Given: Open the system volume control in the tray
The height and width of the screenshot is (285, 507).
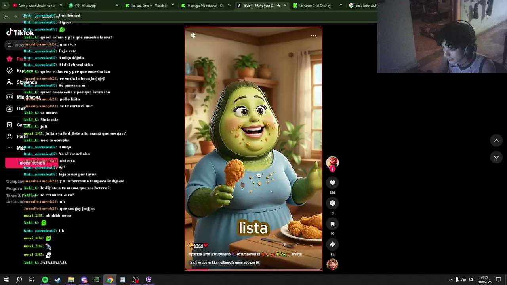Looking at the screenshot, I should [463, 280].
